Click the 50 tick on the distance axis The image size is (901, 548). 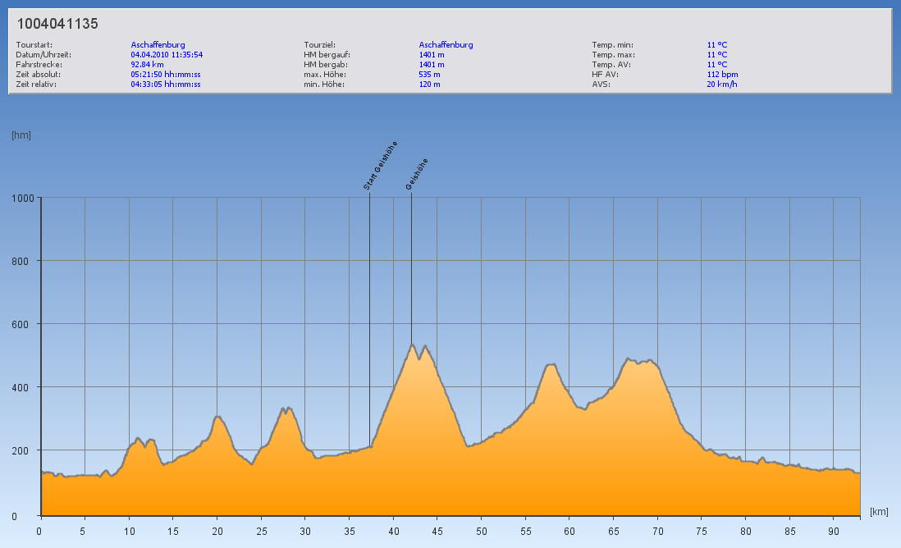(481, 531)
